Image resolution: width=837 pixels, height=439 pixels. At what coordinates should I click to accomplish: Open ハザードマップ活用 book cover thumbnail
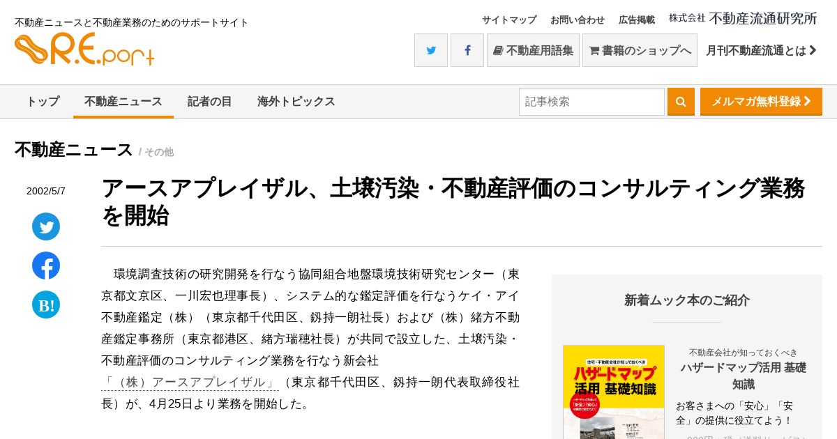tap(614, 392)
